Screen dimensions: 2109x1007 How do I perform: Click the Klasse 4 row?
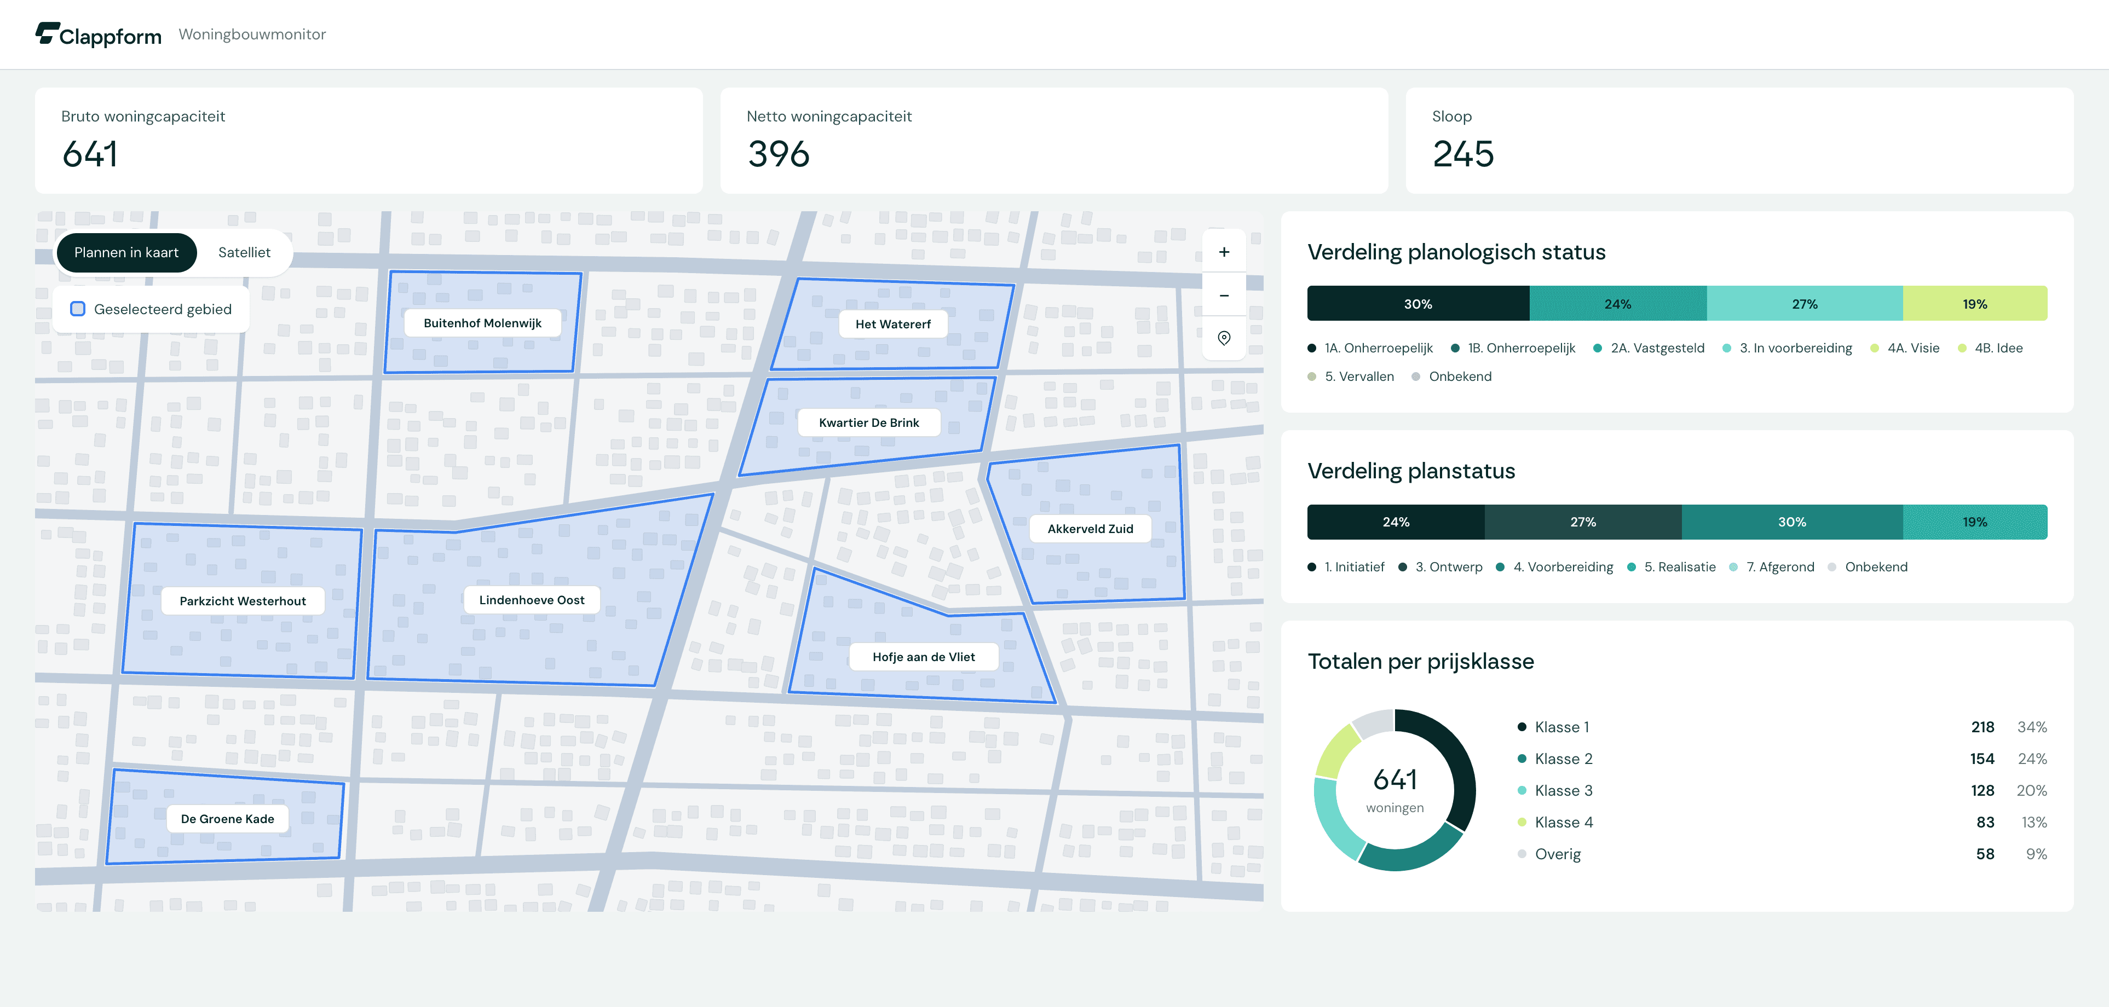[x=1782, y=822]
